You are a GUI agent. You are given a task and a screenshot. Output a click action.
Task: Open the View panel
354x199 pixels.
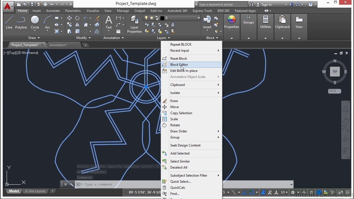coord(299,22)
